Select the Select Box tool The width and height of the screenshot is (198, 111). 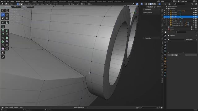[3, 11]
